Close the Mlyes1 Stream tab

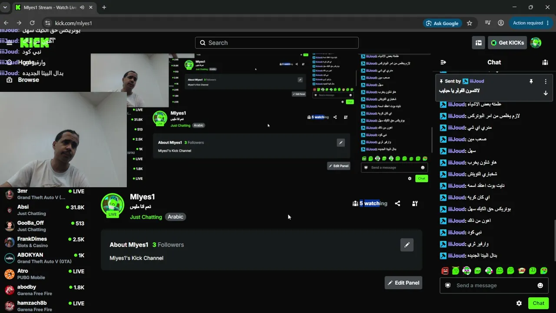[x=91, y=7]
